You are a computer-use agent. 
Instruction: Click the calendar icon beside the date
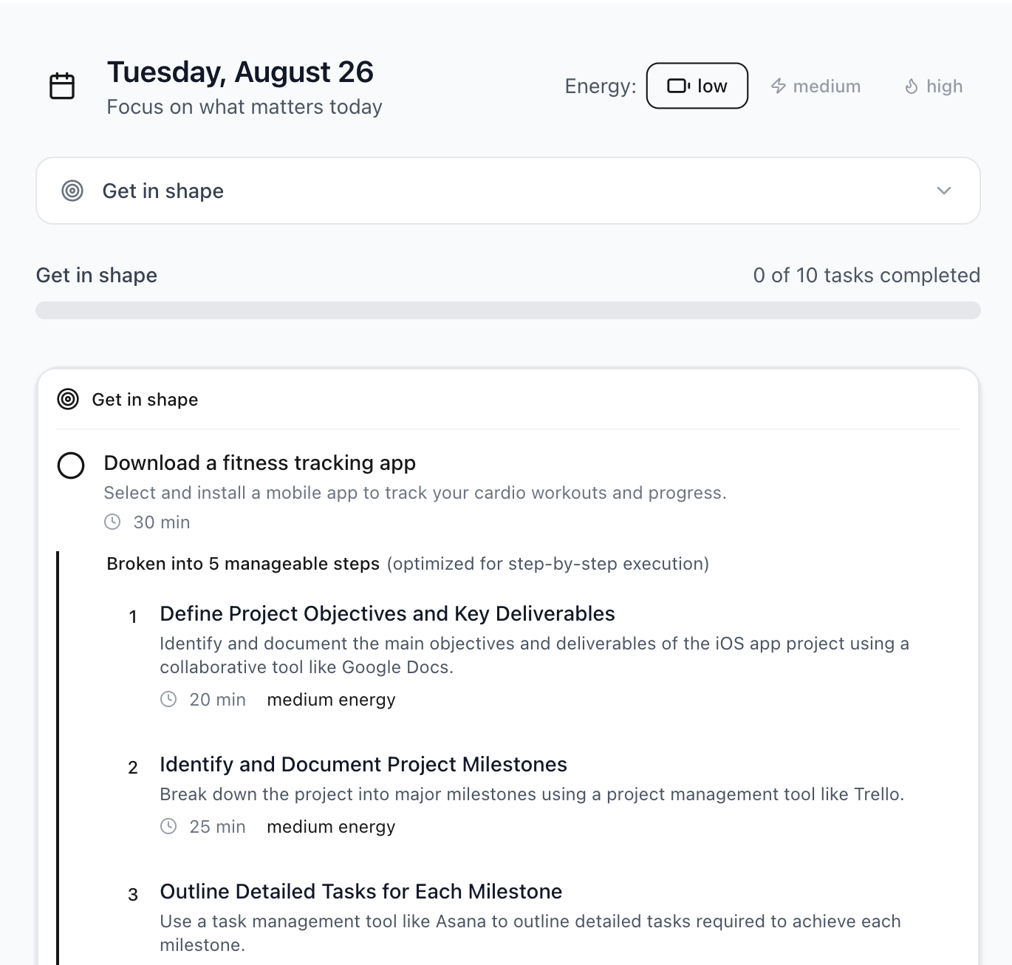click(62, 86)
